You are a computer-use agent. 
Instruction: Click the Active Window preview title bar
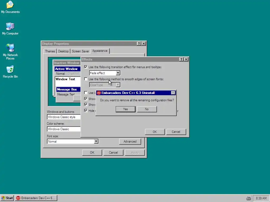tap(67, 69)
